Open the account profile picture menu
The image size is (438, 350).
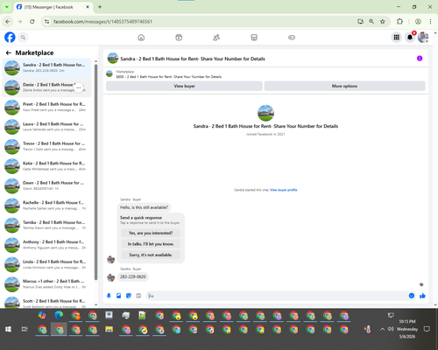tap(423, 38)
